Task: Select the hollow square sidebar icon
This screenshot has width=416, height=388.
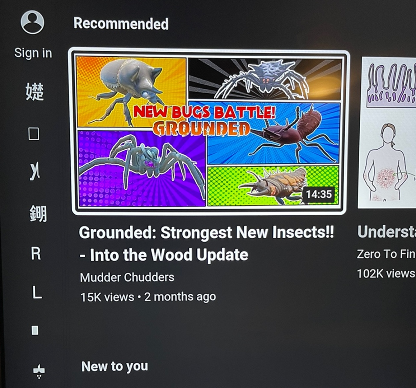Action: [34, 134]
